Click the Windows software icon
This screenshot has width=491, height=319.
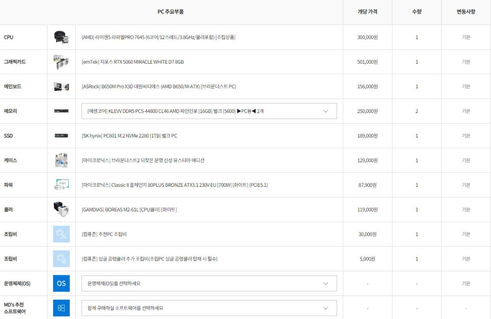(61, 308)
